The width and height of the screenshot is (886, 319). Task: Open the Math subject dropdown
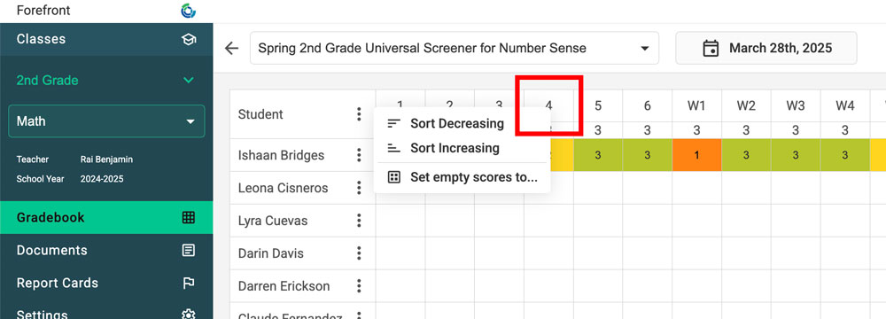pos(106,121)
